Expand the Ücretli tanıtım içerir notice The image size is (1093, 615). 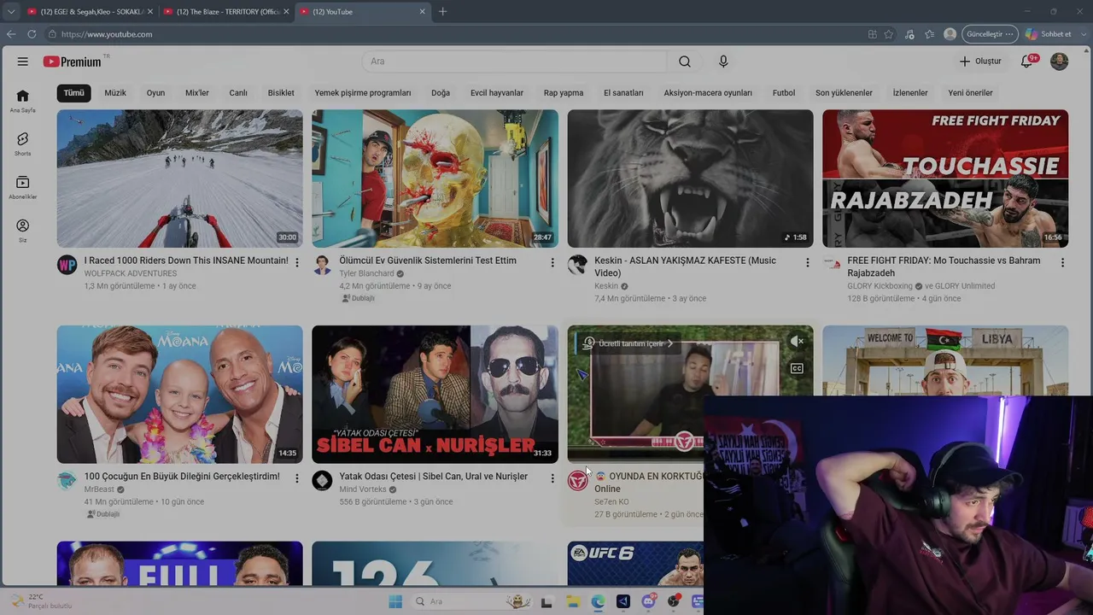point(630,343)
